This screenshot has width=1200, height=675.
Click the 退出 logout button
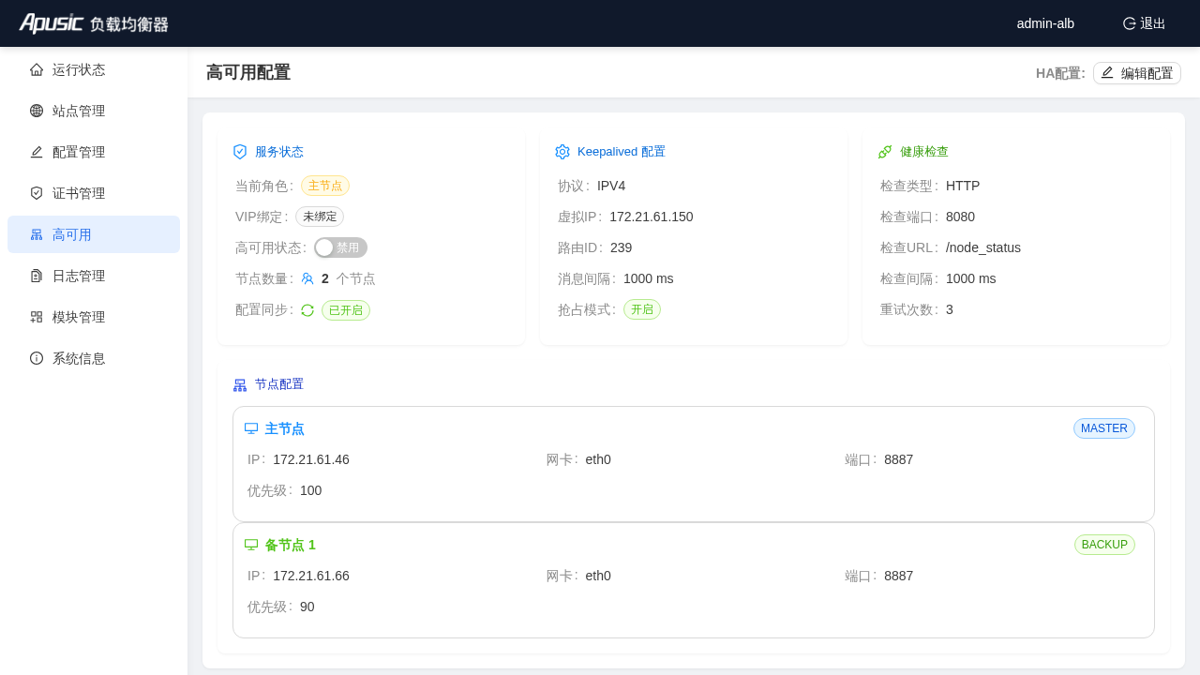tap(1144, 23)
